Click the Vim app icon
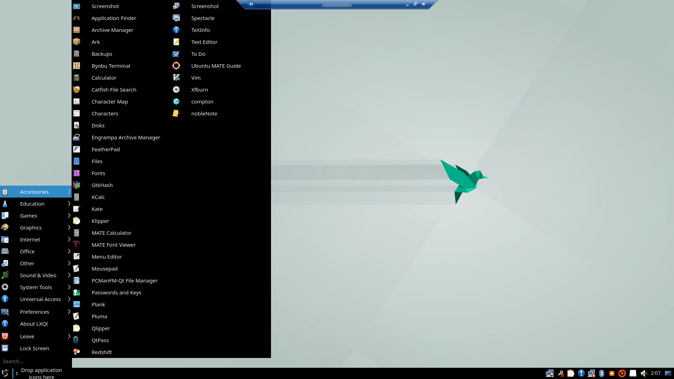Viewport: 674px width, 379px height. coord(176,78)
